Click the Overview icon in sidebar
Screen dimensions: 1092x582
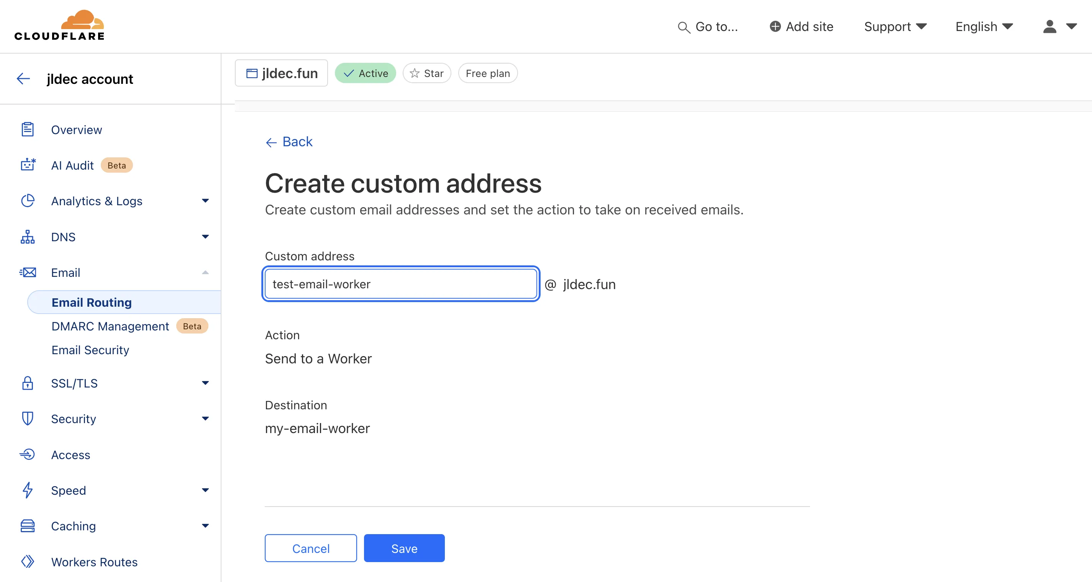(x=29, y=129)
